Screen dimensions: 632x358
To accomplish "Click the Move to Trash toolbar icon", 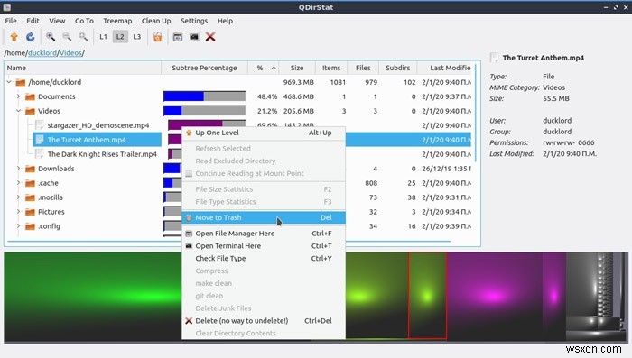I will click(157, 37).
